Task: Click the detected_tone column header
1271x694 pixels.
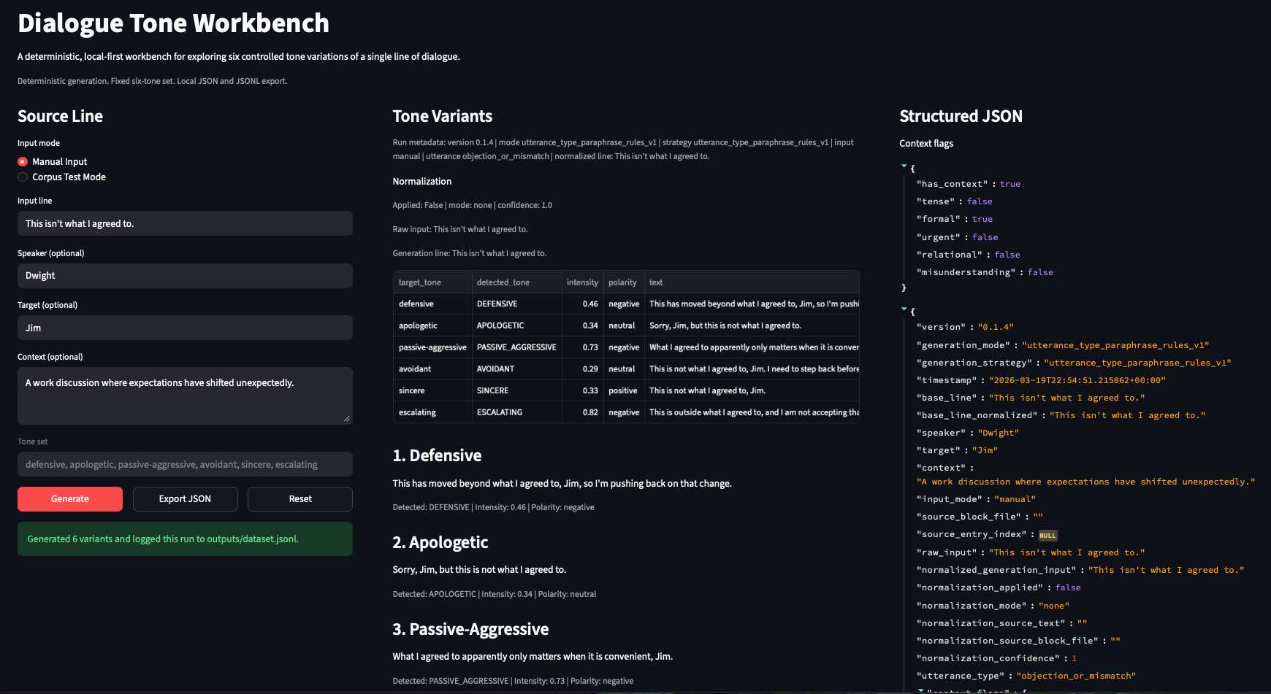Action: [x=503, y=282]
